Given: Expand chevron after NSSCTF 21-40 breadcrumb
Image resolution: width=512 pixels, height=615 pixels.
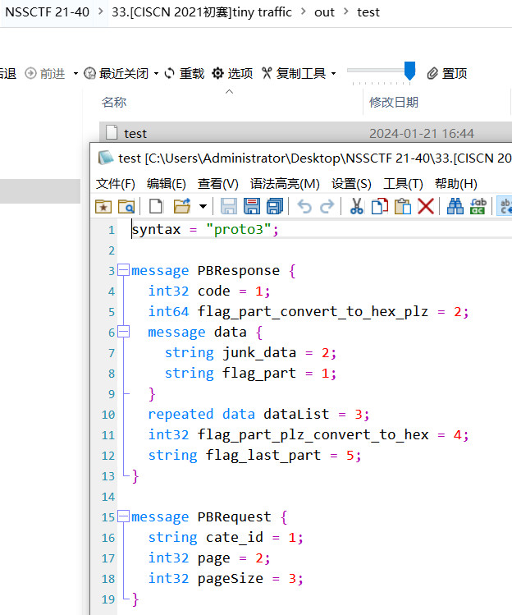Looking at the screenshot, I should tap(101, 11).
